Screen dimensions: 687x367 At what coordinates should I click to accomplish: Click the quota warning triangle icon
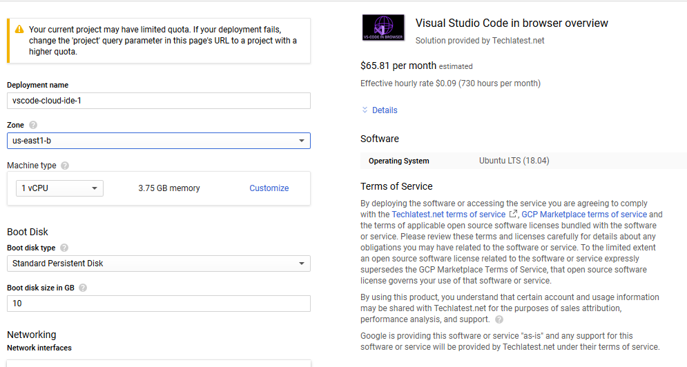(19, 30)
